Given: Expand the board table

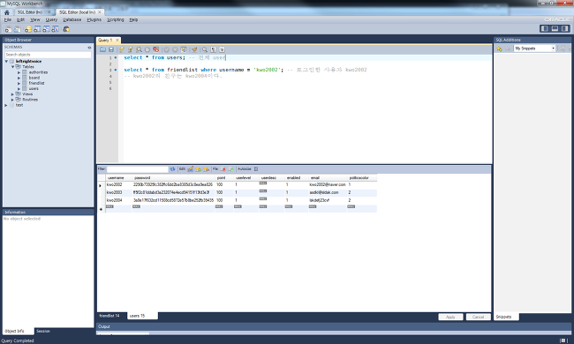Looking at the screenshot, I should click(19, 78).
